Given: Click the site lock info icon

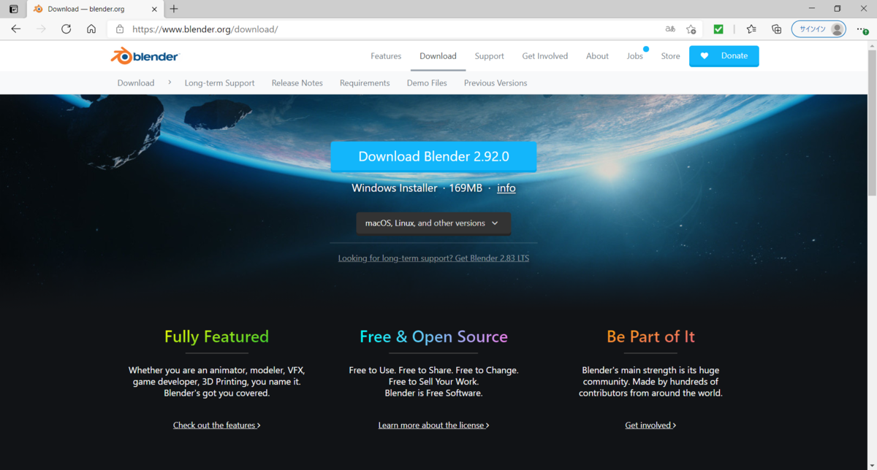Looking at the screenshot, I should pos(120,29).
